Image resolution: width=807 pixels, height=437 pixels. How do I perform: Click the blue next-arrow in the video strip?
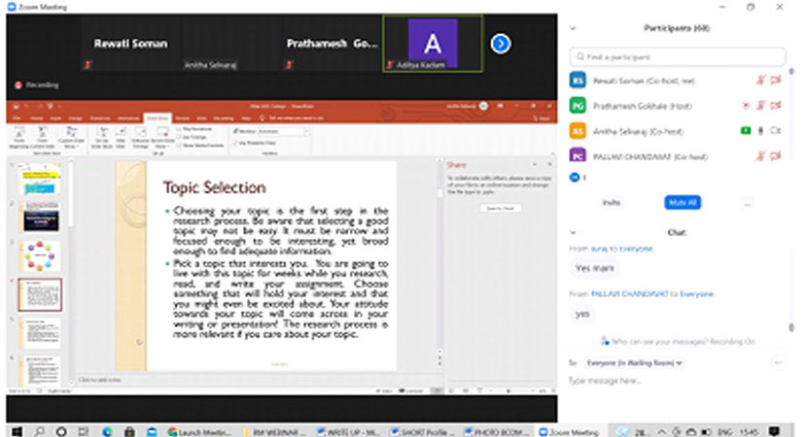(x=501, y=44)
